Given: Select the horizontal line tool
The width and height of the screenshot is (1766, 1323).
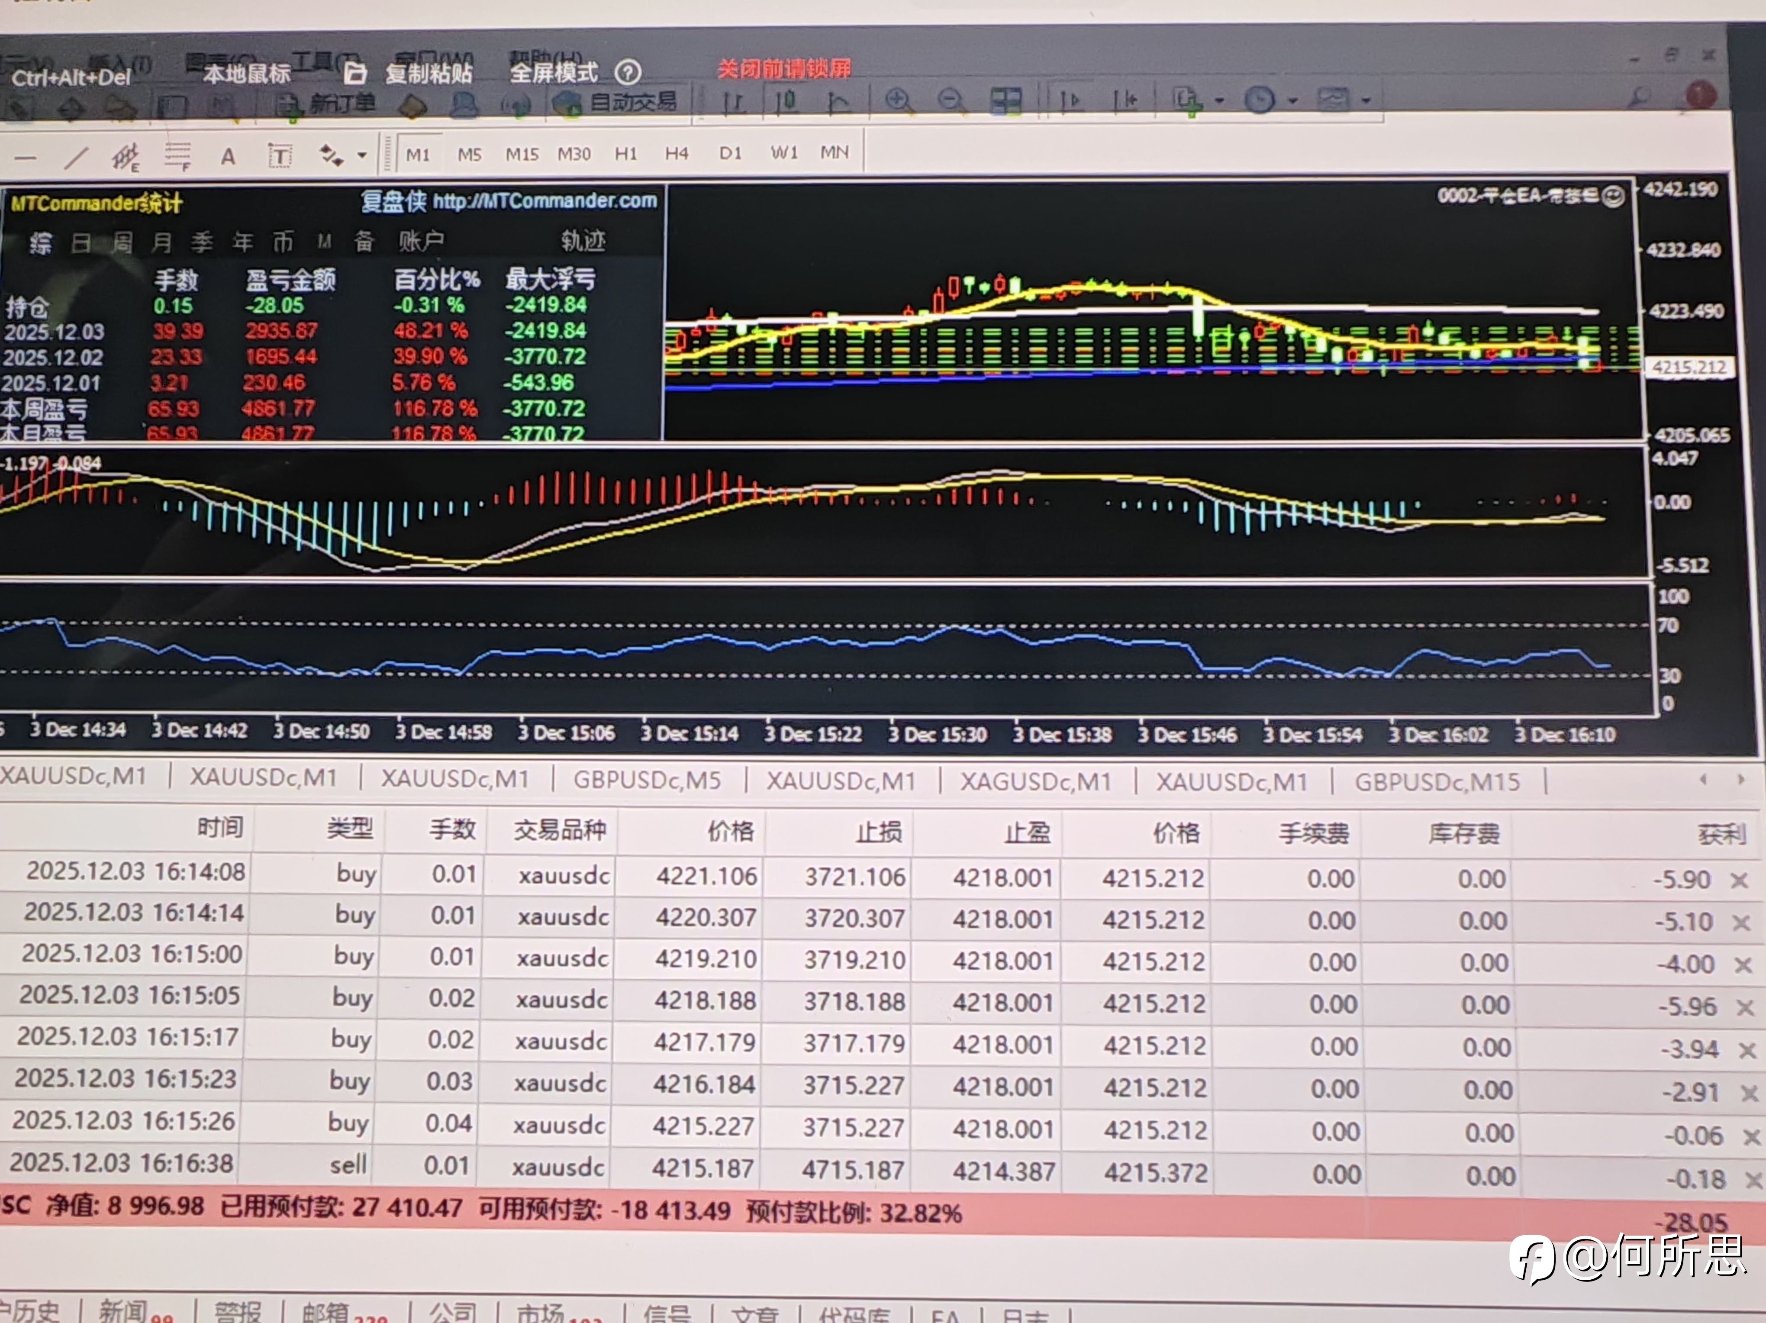Looking at the screenshot, I should 25,158.
